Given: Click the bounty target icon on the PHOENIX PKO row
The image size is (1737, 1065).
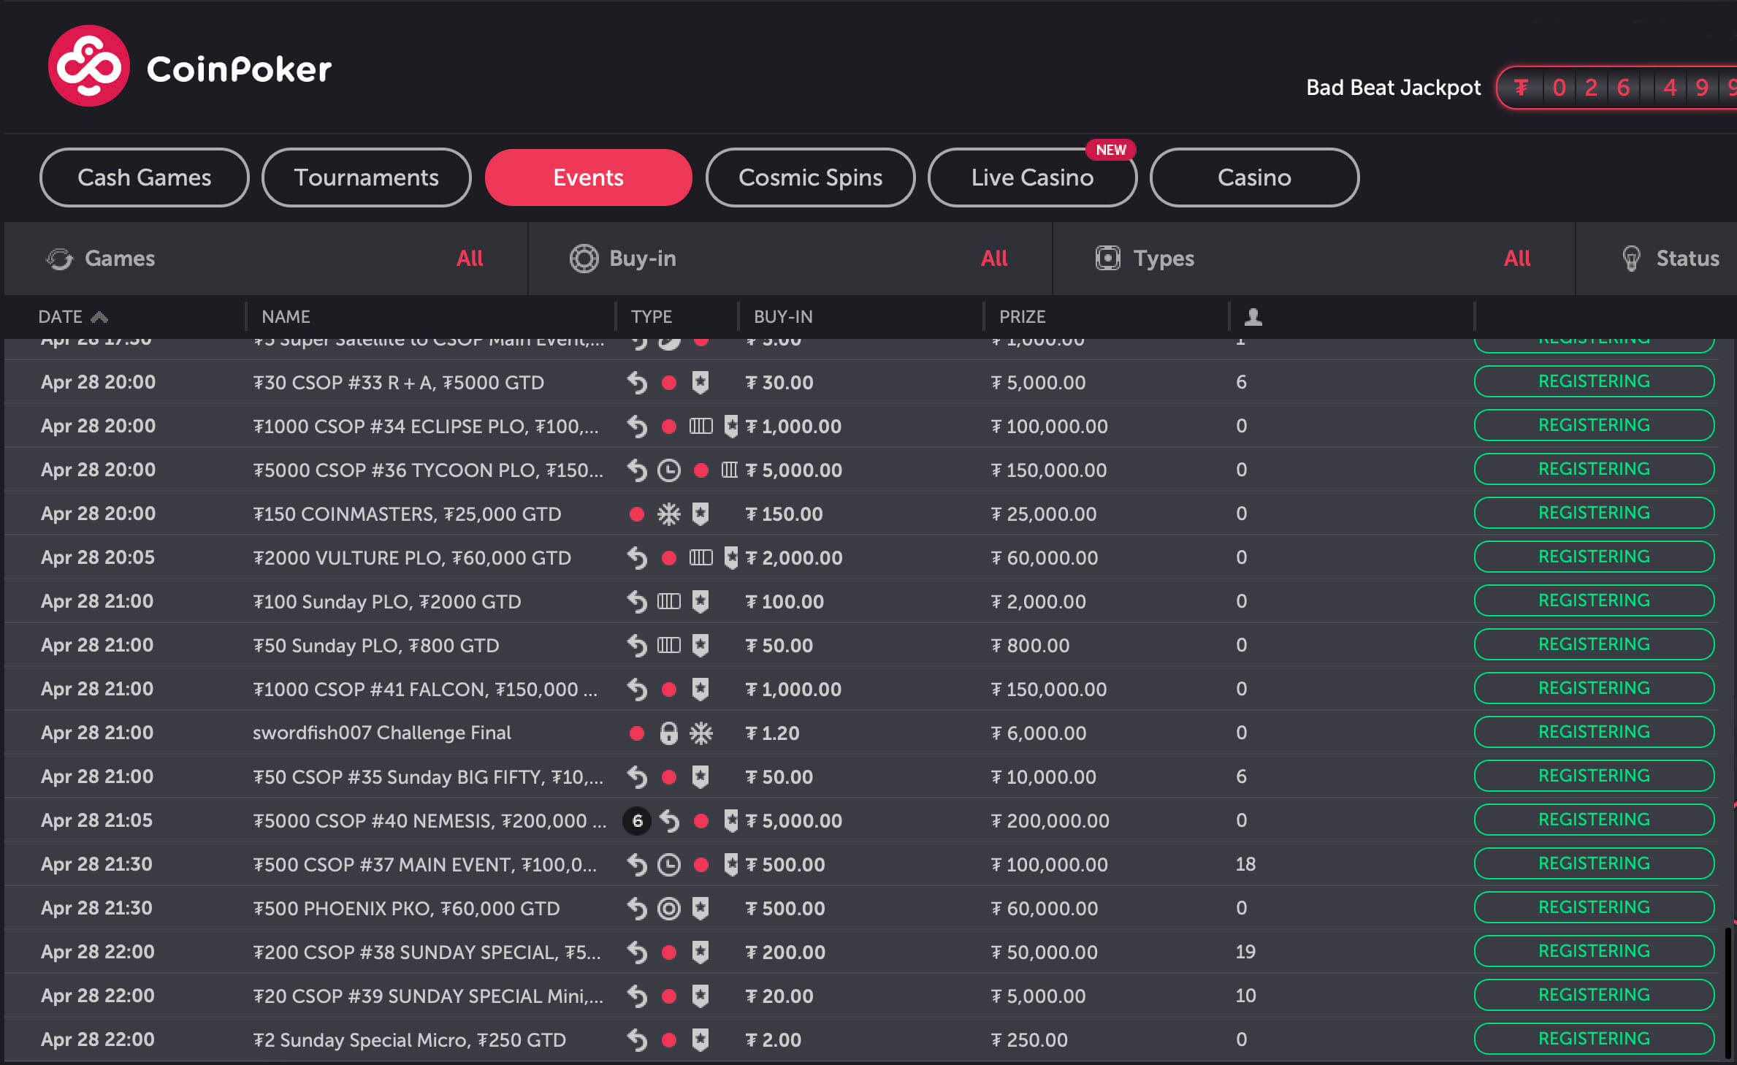Looking at the screenshot, I should [668, 908].
